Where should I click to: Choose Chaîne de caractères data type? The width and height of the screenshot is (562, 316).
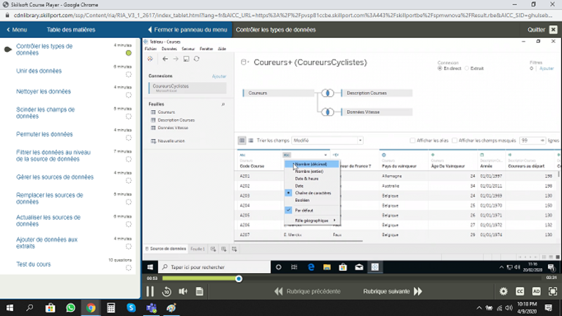312,193
